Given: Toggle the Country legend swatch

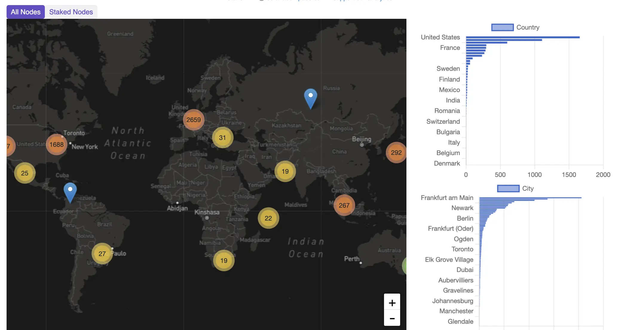Looking at the screenshot, I should pos(502,27).
